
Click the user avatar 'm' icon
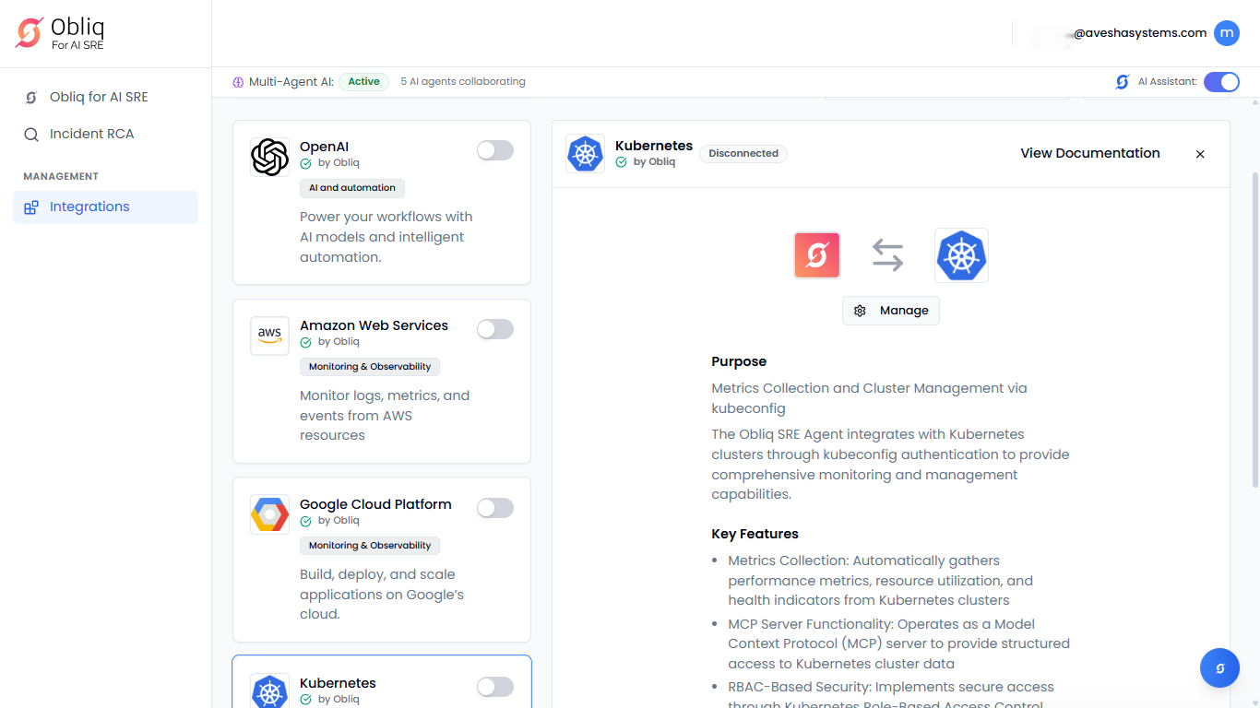(1226, 33)
